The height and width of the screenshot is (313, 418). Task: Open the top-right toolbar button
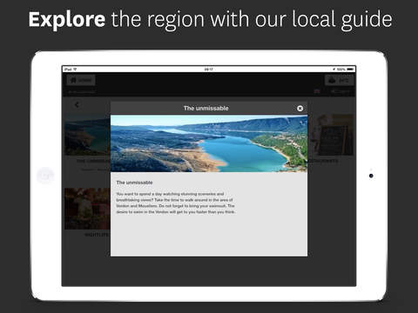pyautogui.click(x=339, y=80)
